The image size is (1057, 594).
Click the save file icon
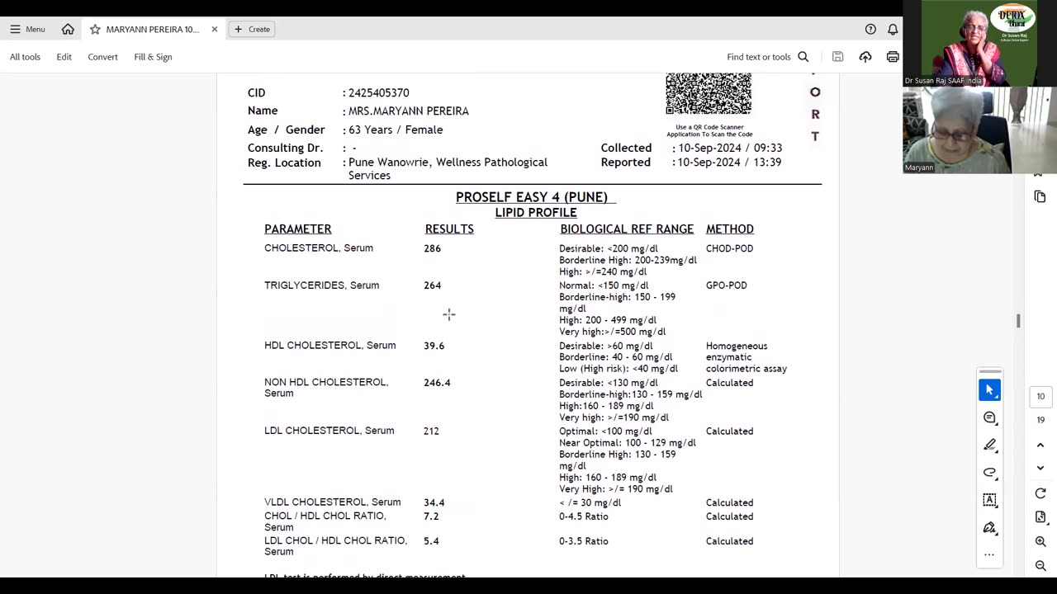point(837,57)
